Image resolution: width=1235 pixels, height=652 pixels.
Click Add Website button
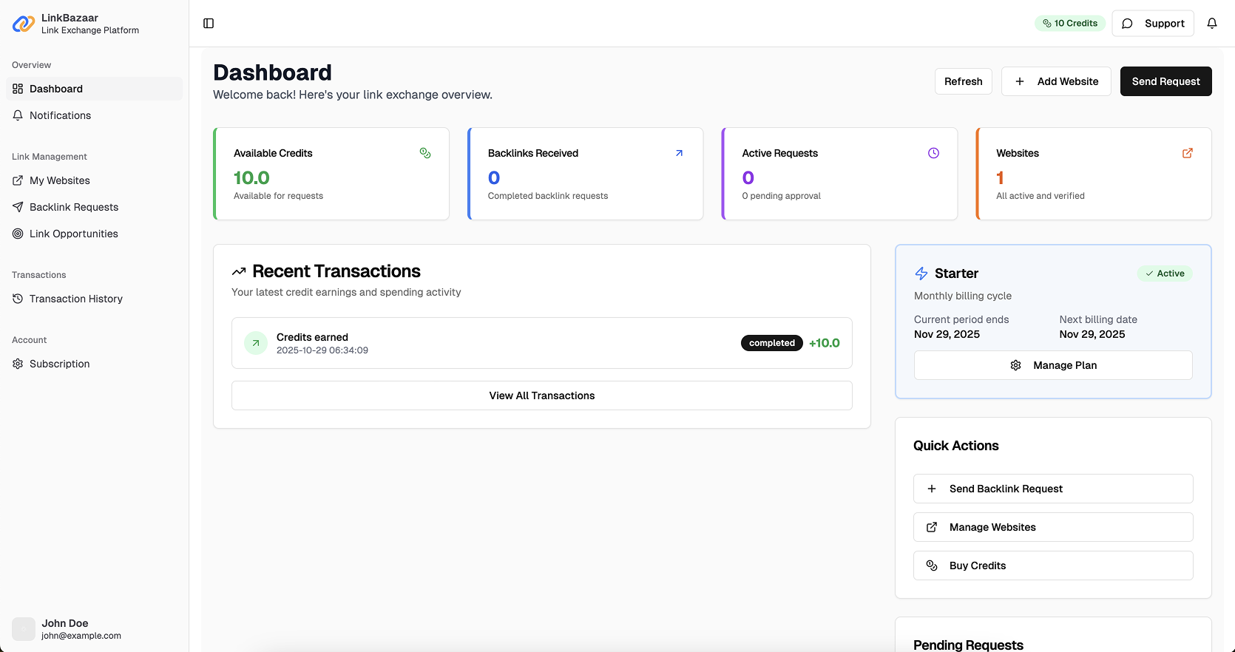(1056, 81)
